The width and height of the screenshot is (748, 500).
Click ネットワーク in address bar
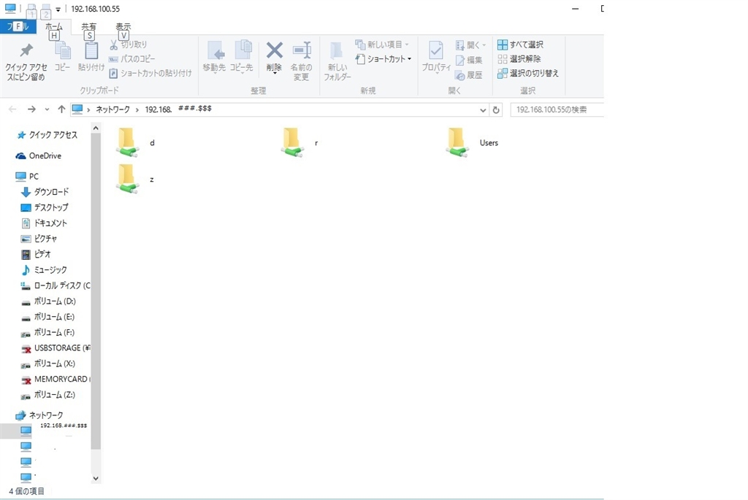coord(113,109)
